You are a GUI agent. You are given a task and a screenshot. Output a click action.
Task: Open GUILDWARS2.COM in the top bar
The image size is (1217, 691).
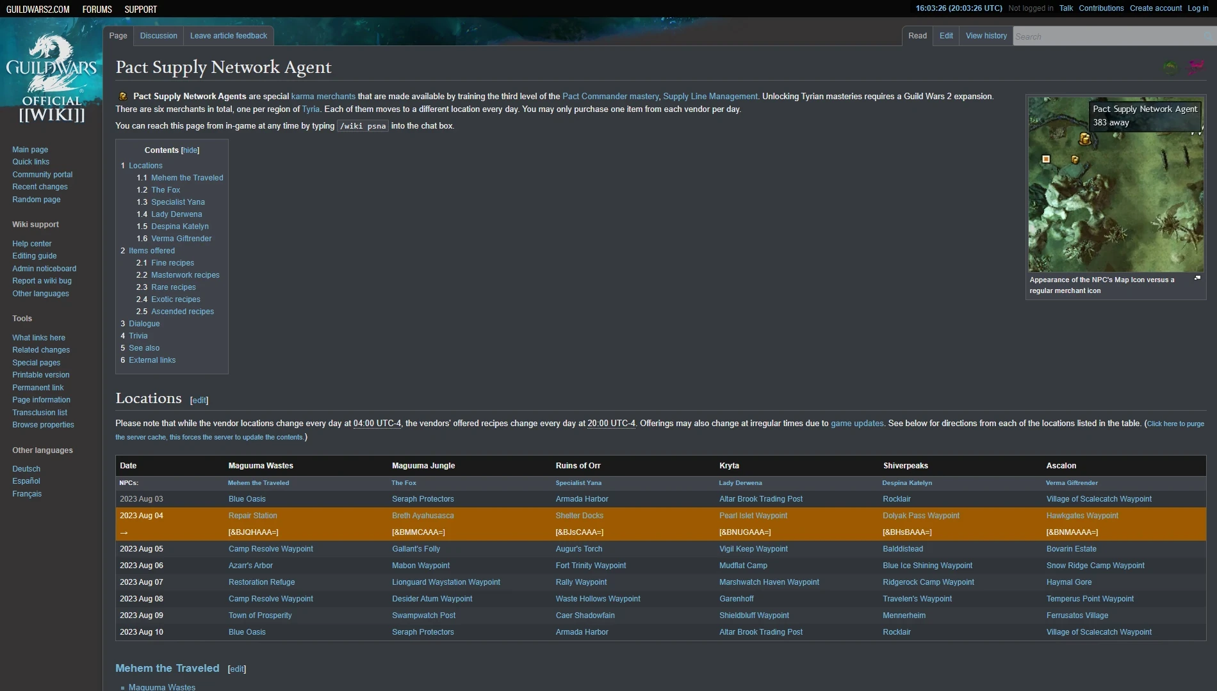point(38,9)
